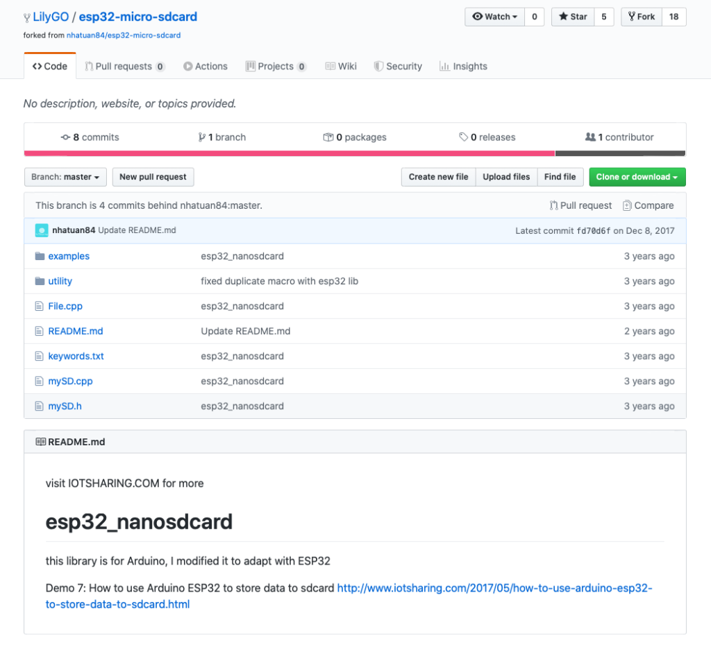Open the Wiki tab
This screenshot has height=652, width=711.
tap(341, 66)
